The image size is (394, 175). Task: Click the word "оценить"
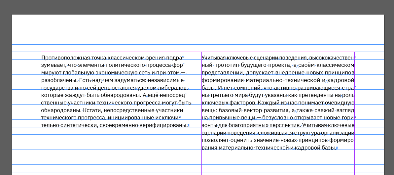(x=242, y=141)
